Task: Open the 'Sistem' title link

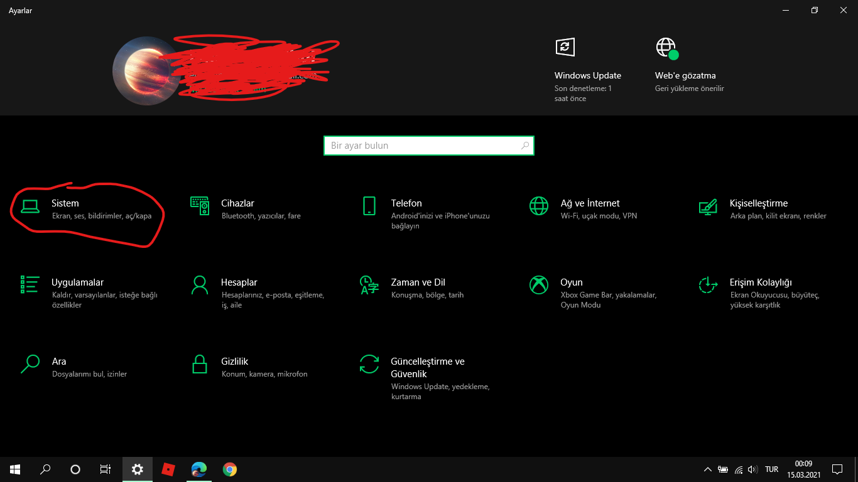Action: pos(65,203)
